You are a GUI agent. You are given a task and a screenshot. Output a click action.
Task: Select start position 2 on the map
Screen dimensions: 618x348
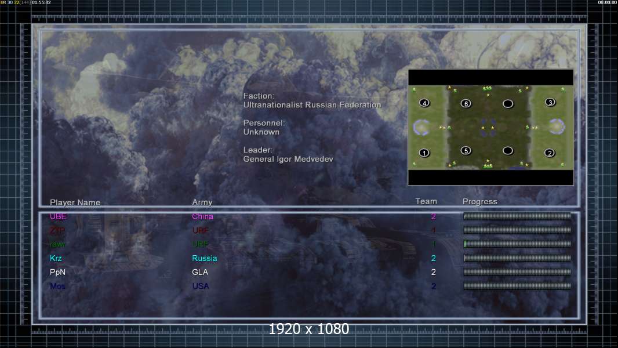click(550, 153)
